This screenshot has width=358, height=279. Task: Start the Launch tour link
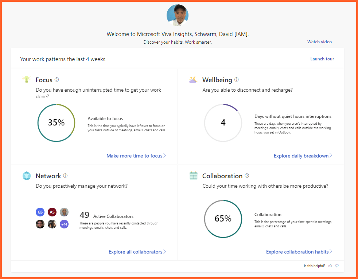point(322,59)
